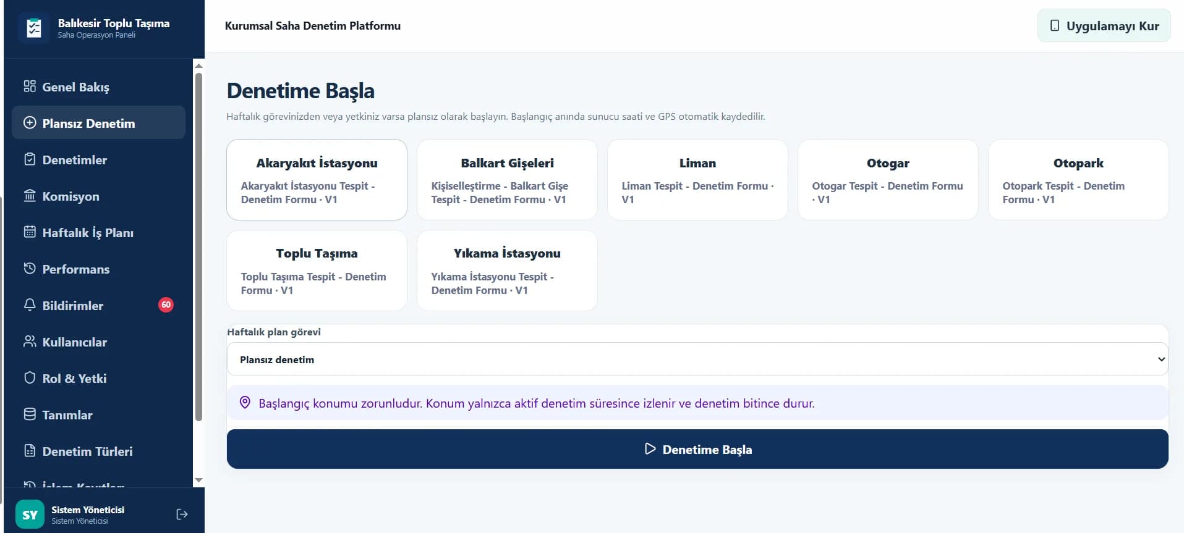Click the Genel Bakış grid icon

[x=30, y=86]
